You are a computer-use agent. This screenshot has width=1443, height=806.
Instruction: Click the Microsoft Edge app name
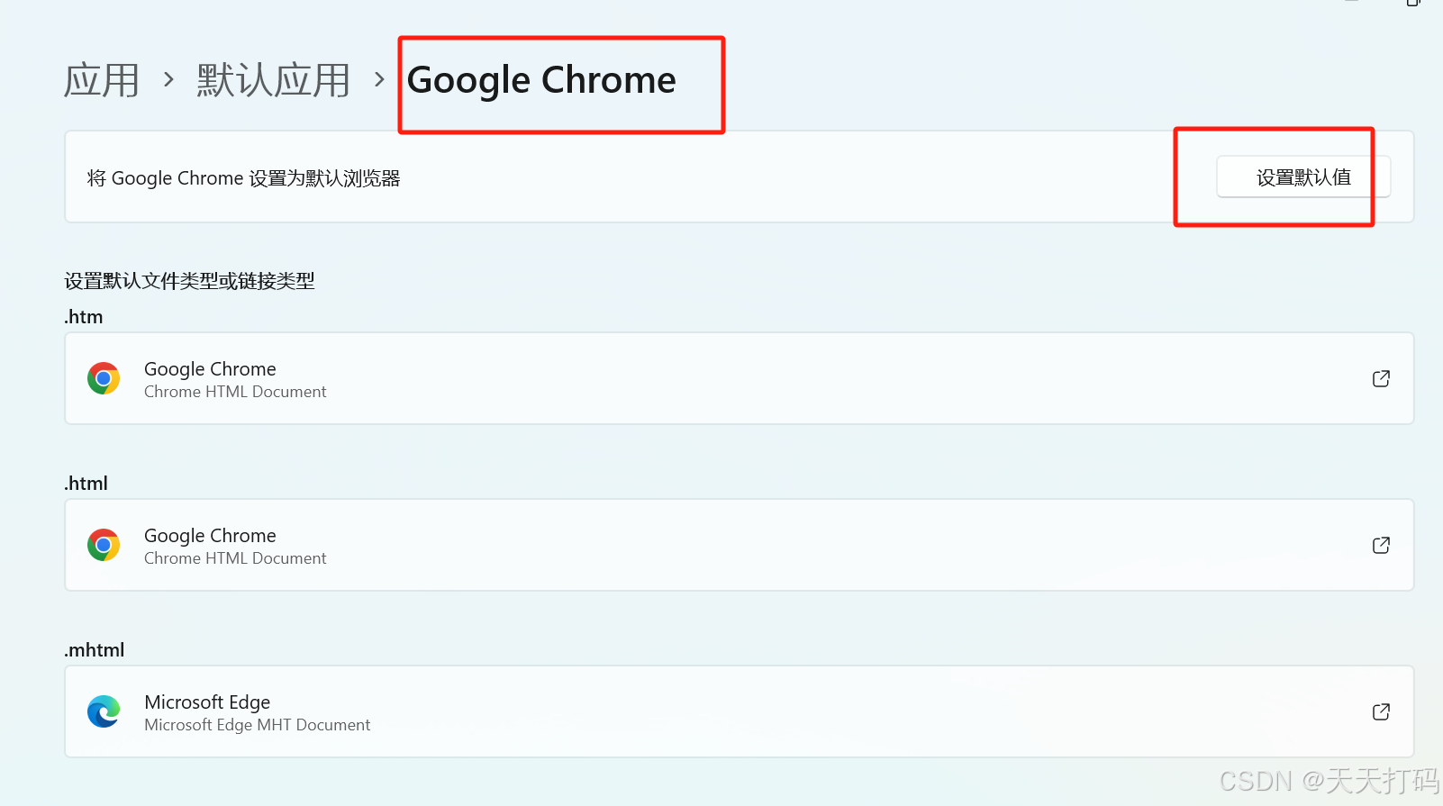[x=207, y=702]
